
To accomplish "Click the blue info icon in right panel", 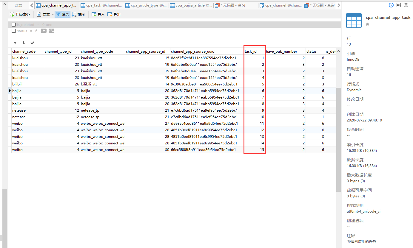I will tap(391, 5).
